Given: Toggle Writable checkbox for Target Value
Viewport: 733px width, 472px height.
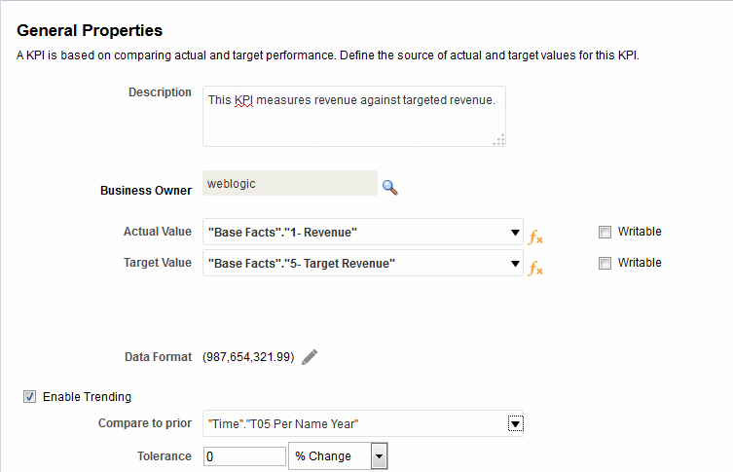Looking at the screenshot, I should click(x=605, y=263).
